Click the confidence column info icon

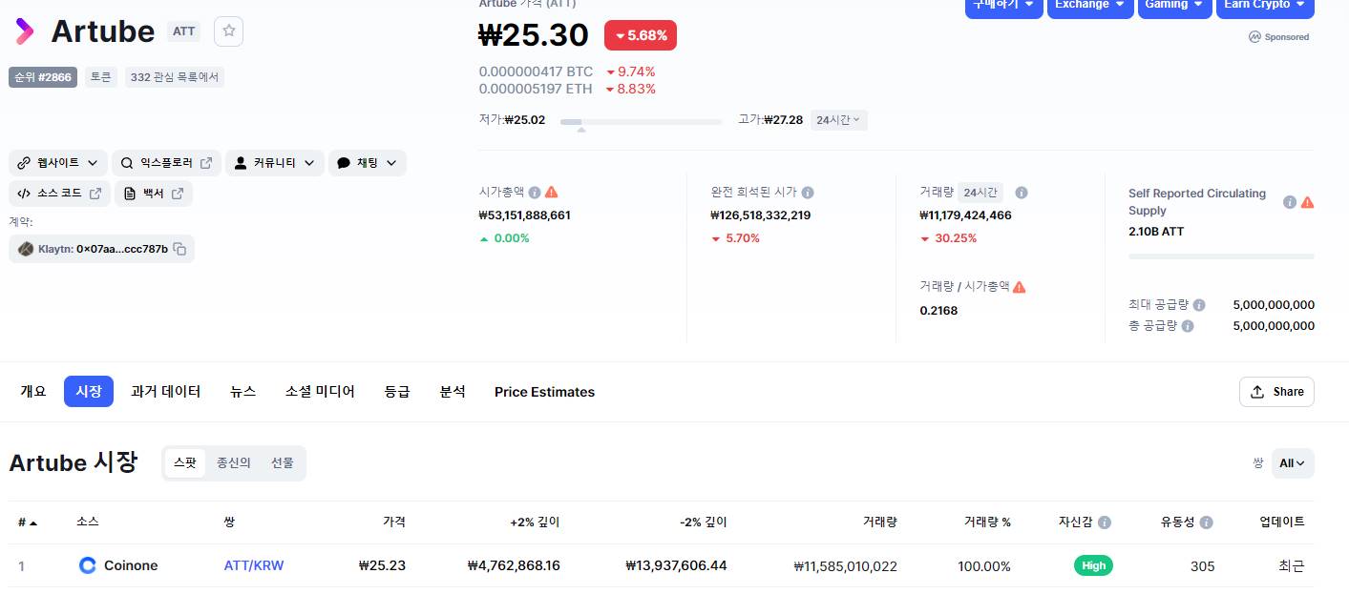[1105, 522]
